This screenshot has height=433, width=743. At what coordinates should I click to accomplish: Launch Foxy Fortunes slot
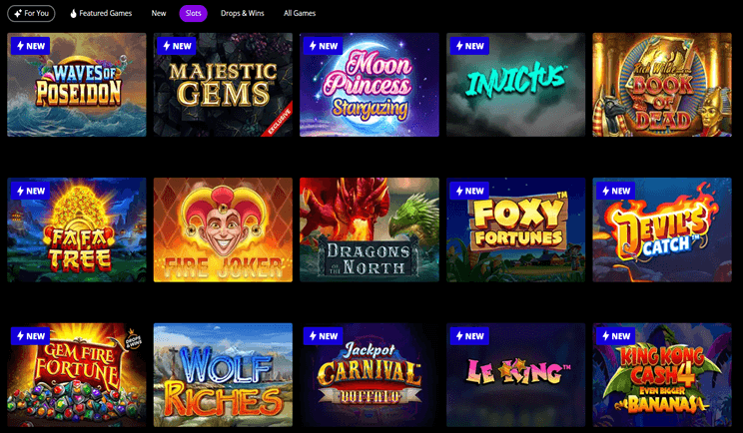(x=515, y=230)
